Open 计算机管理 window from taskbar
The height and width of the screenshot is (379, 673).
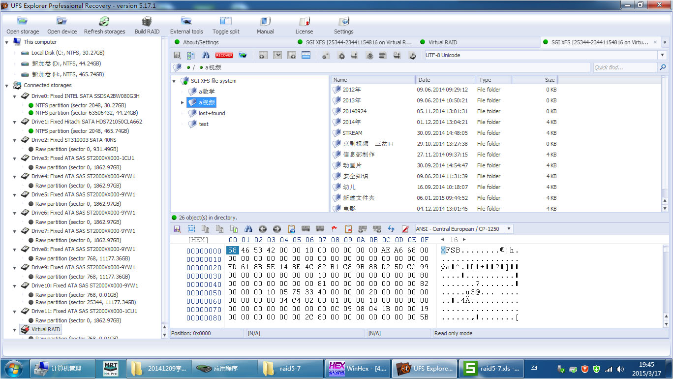click(x=62, y=368)
